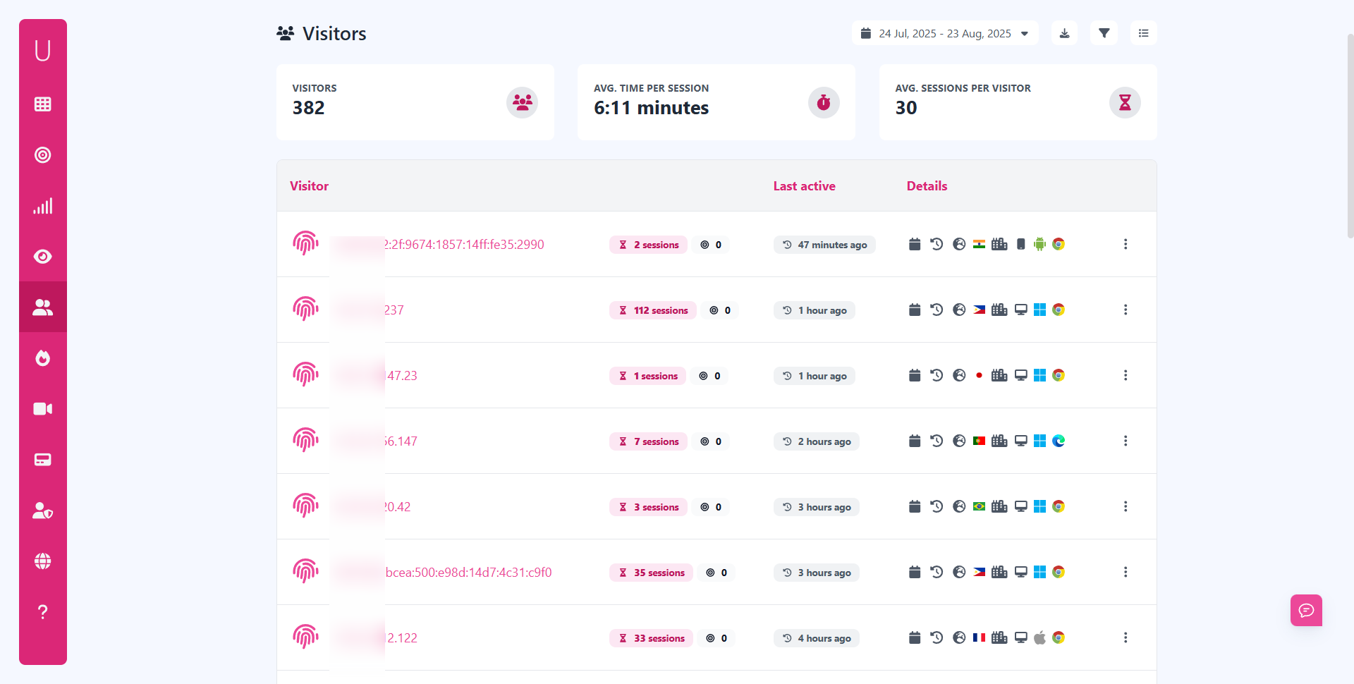Open the Dashboard grid icon
Viewport: 1354px width, 684px height.
point(42,104)
